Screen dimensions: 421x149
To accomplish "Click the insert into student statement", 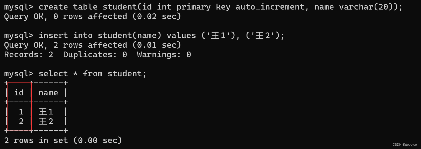I will coord(161,36).
